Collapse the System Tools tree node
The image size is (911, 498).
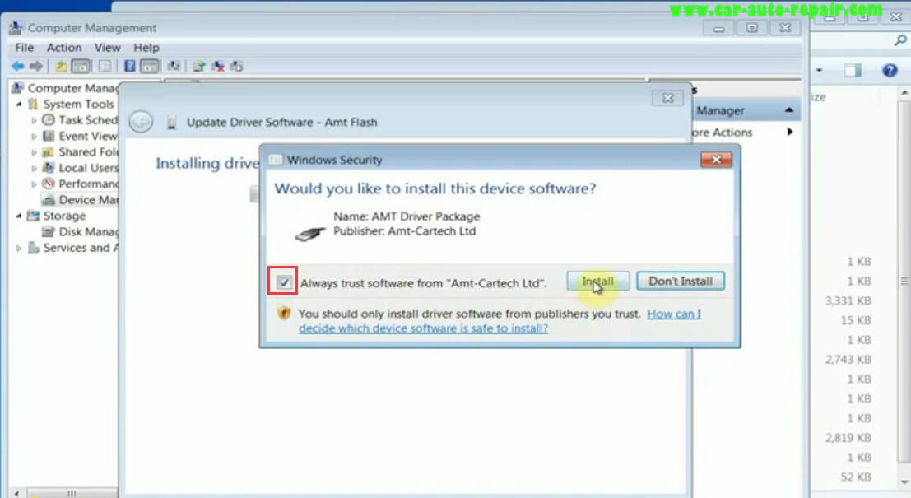[19, 104]
